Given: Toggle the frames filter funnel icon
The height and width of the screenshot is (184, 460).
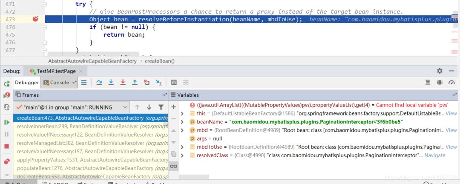Looking at the screenshot, I should coord(161,107).
